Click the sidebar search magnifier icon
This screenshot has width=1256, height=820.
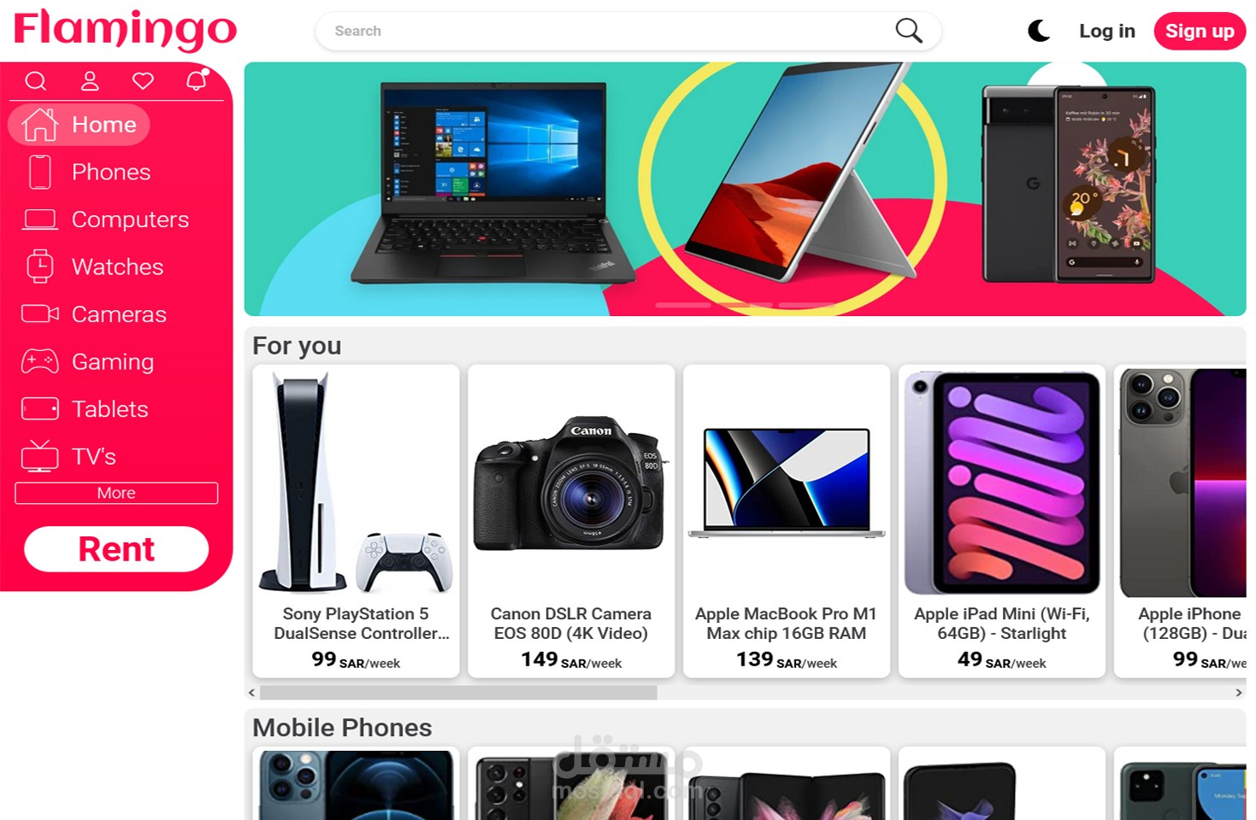tap(35, 81)
